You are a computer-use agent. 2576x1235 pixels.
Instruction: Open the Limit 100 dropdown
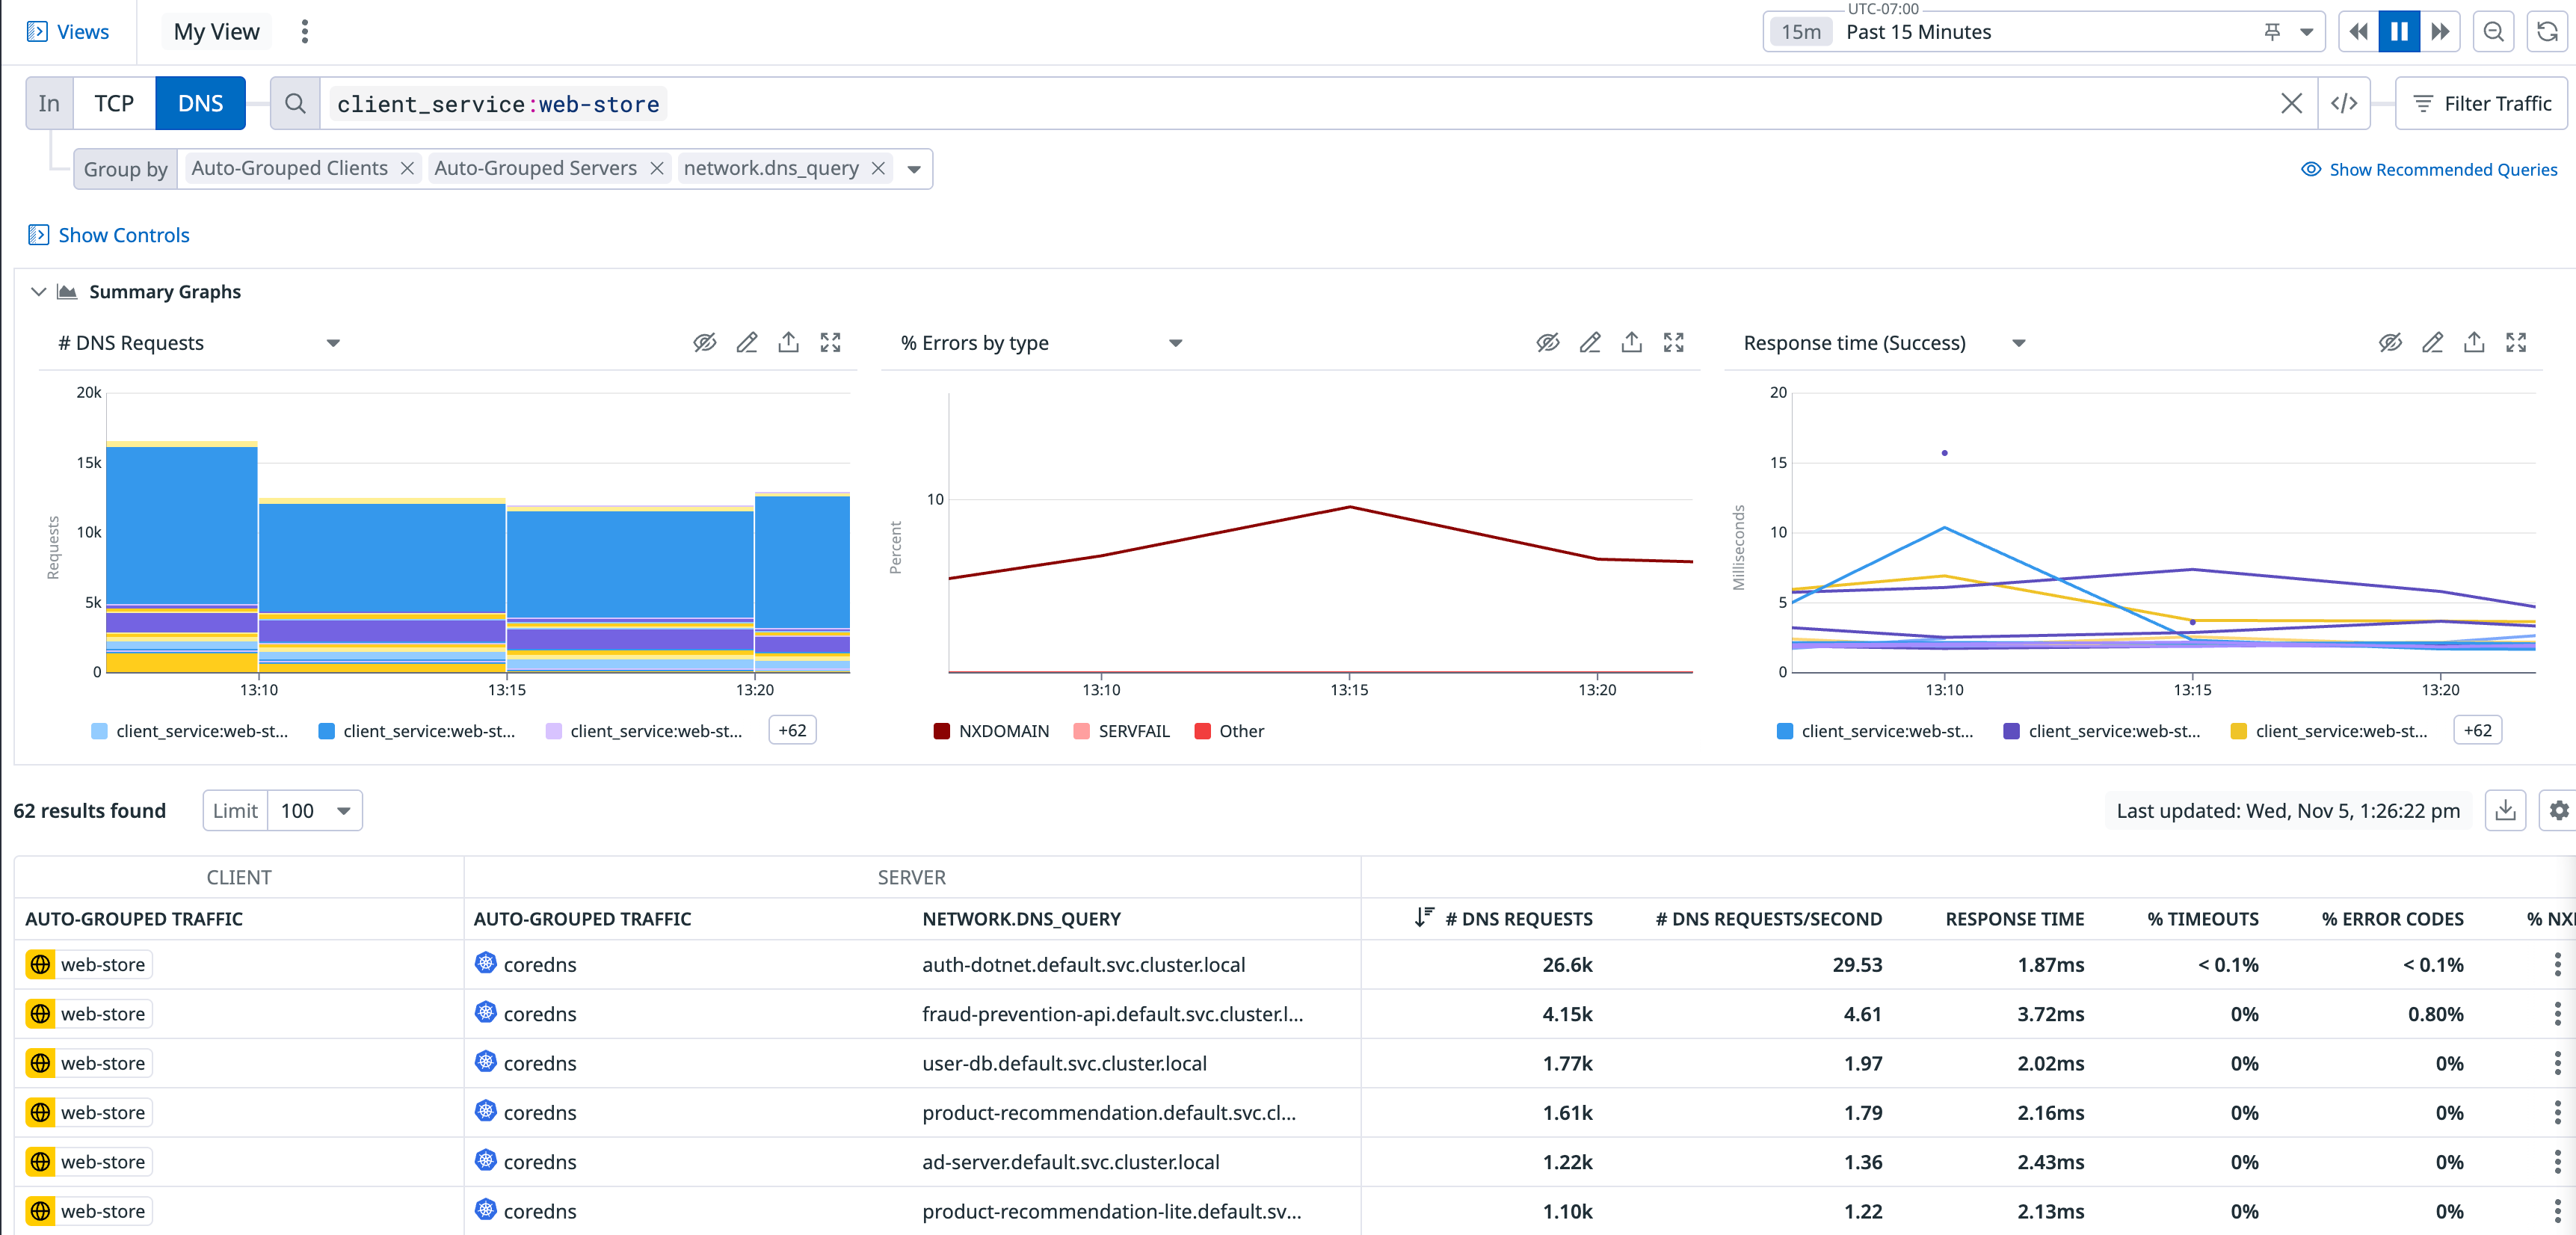click(x=315, y=811)
